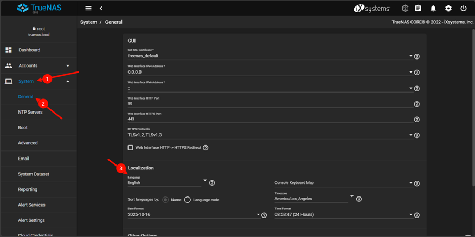
Task: Click the System laptop icon
Action: point(9,81)
